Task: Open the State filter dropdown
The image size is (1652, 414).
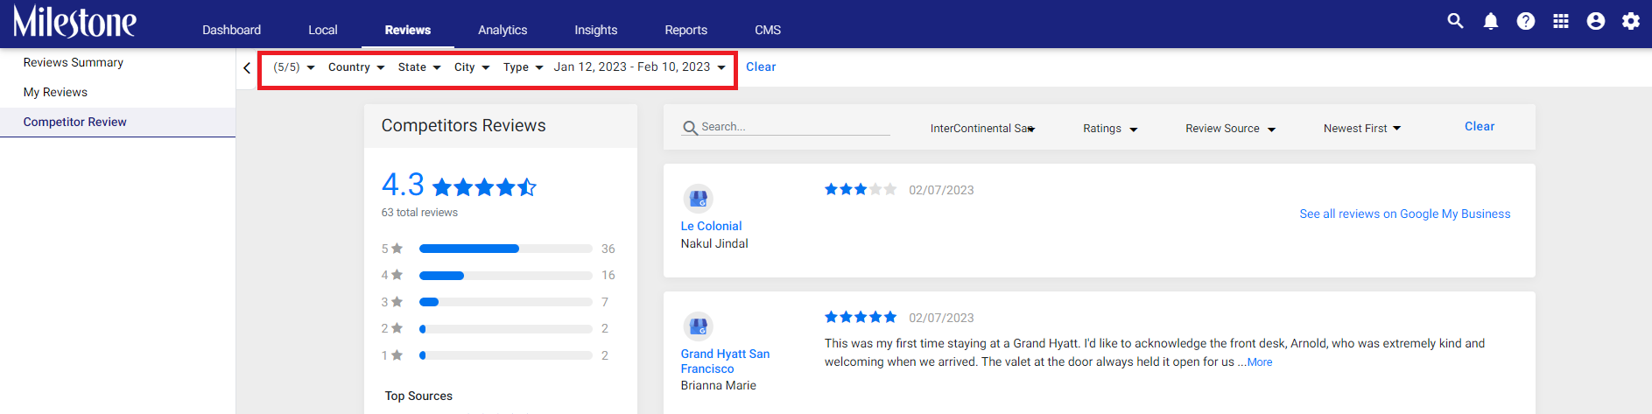Action: pyautogui.click(x=419, y=67)
